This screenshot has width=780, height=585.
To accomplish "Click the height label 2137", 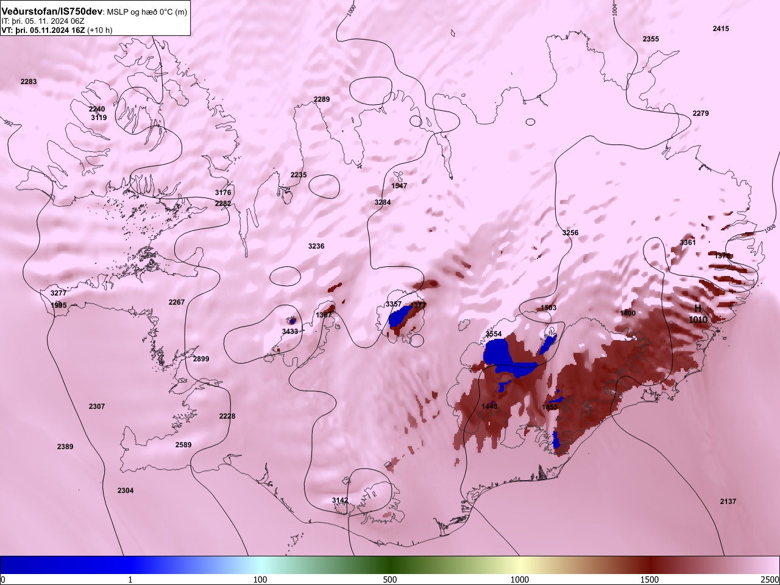I will point(728,502).
